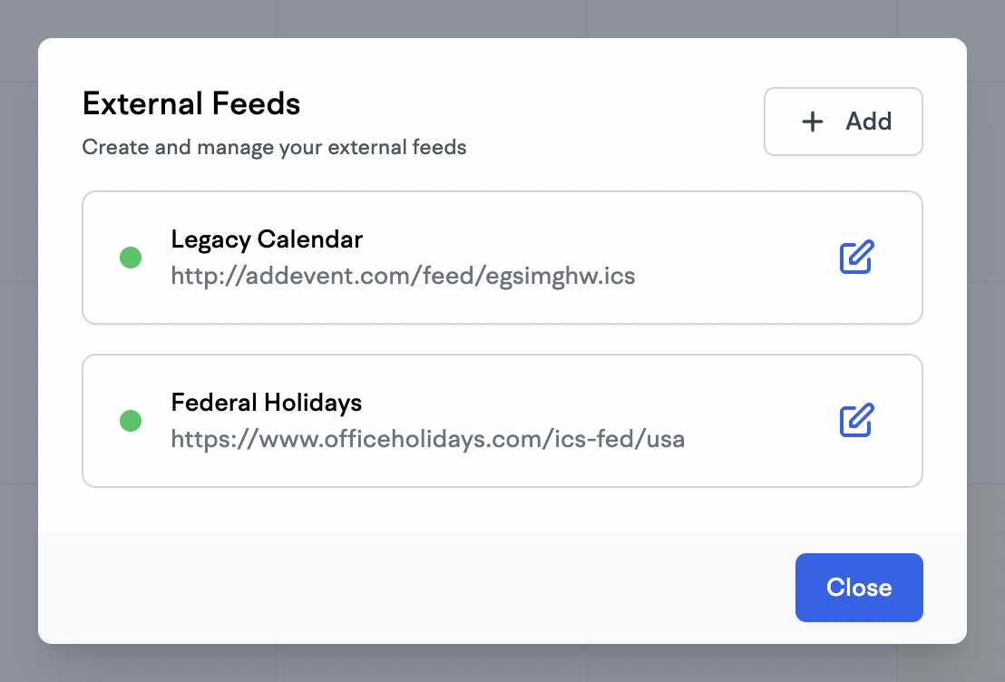Click the white gap between feed cards
The width and height of the screenshot is (1005, 682).
(502, 339)
